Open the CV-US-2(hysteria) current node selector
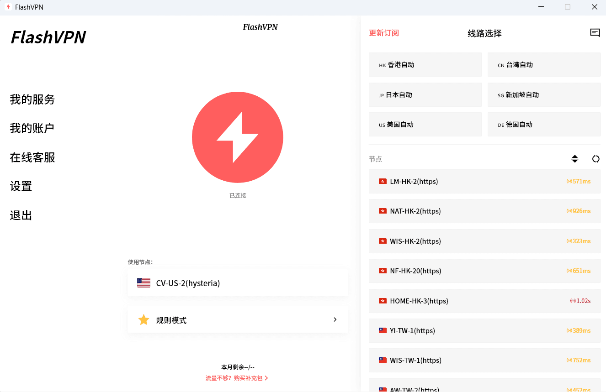606x392 pixels. 238,283
